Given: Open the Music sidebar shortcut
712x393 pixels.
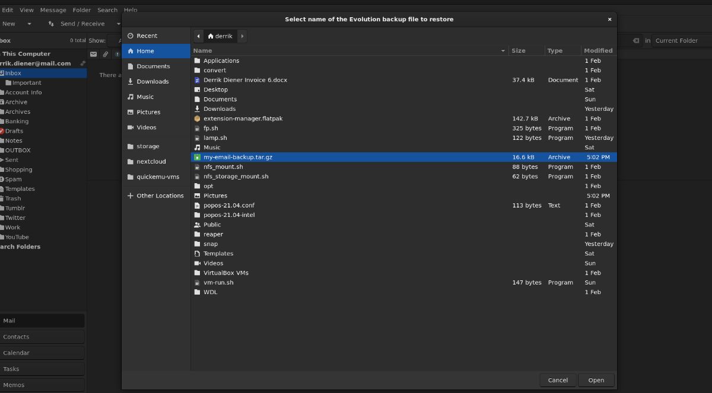Looking at the screenshot, I should 144,97.
